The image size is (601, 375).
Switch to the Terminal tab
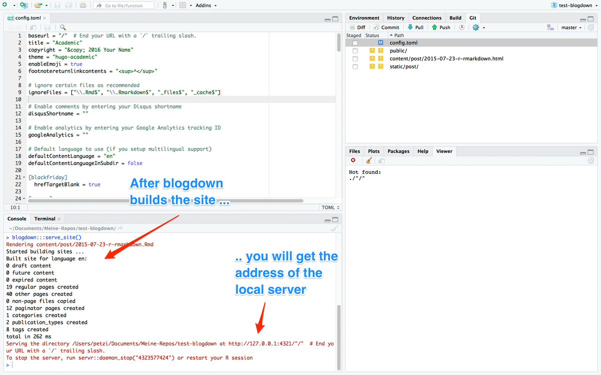click(x=44, y=218)
